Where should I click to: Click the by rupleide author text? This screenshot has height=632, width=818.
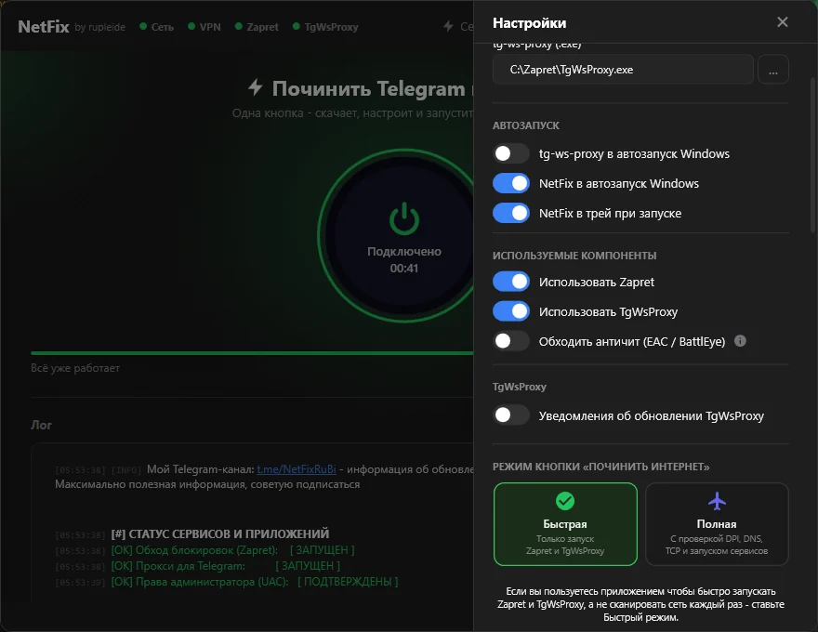click(99, 27)
